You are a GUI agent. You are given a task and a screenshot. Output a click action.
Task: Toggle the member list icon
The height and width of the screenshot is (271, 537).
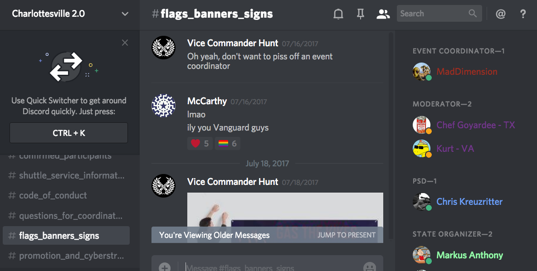383,14
